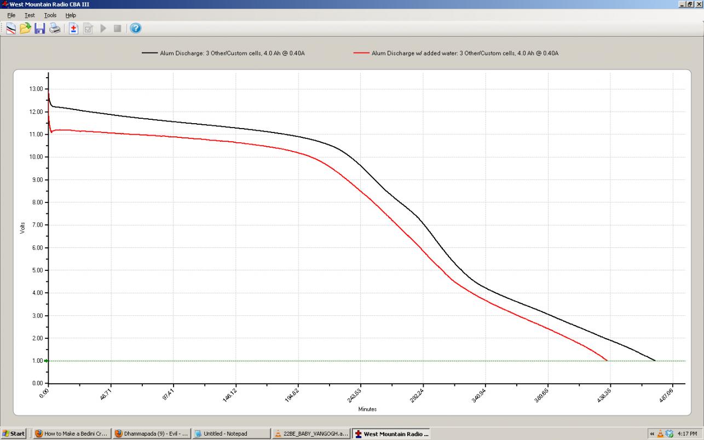The width and height of the screenshot is (704, 440).
Task: Restore the application window size
Action: 690,4
